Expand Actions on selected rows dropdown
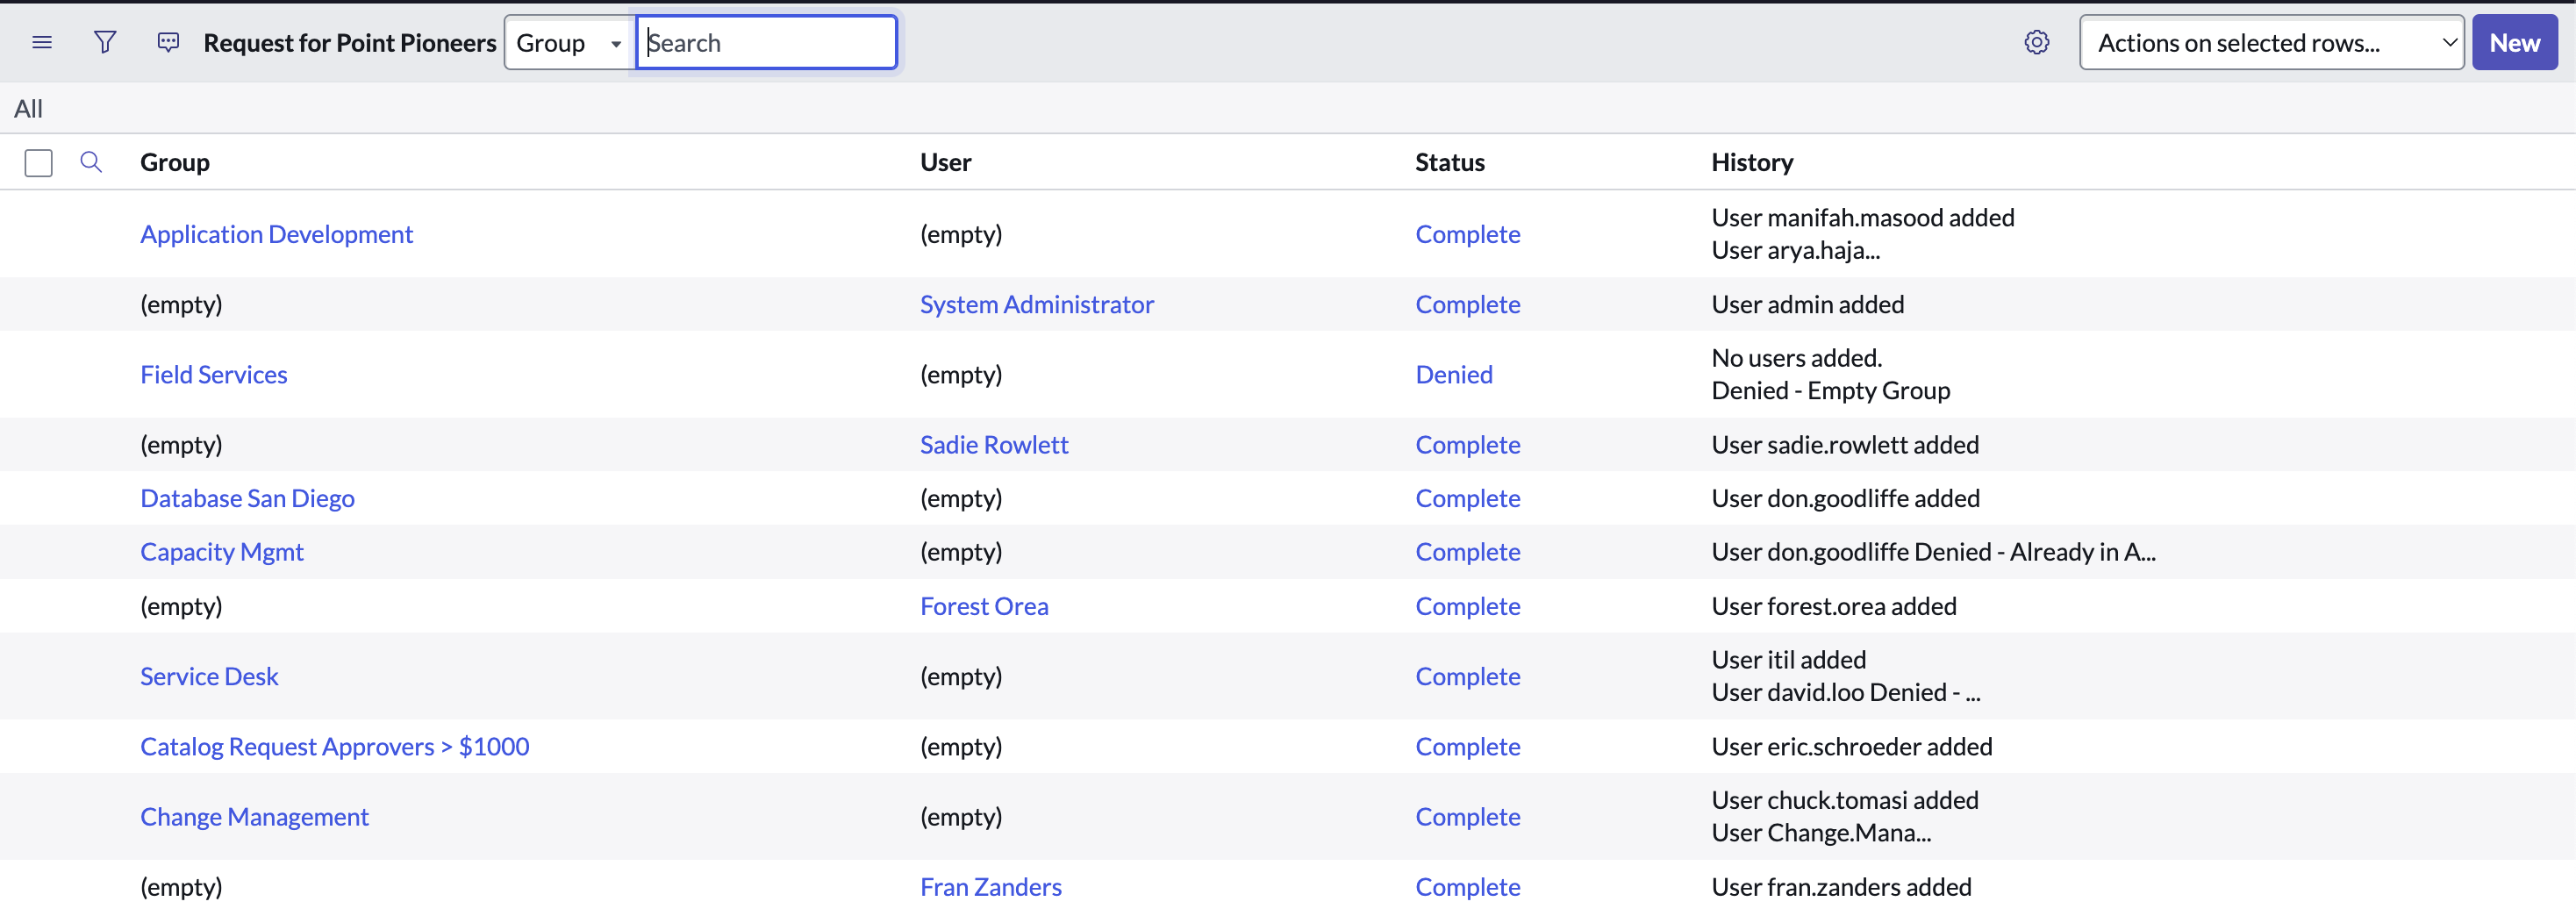The height and width of the screenshot is (923, 2576). coord(2270,43)
